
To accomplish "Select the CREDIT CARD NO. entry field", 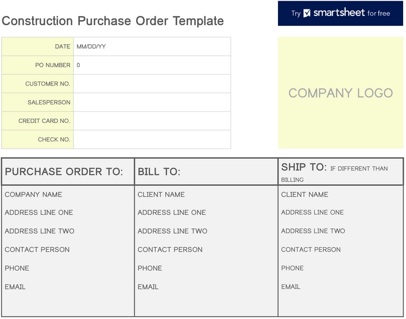I will (152, 121).
